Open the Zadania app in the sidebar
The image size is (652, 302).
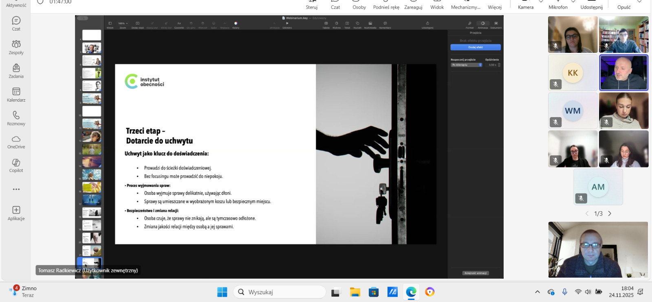coord(16,71)
